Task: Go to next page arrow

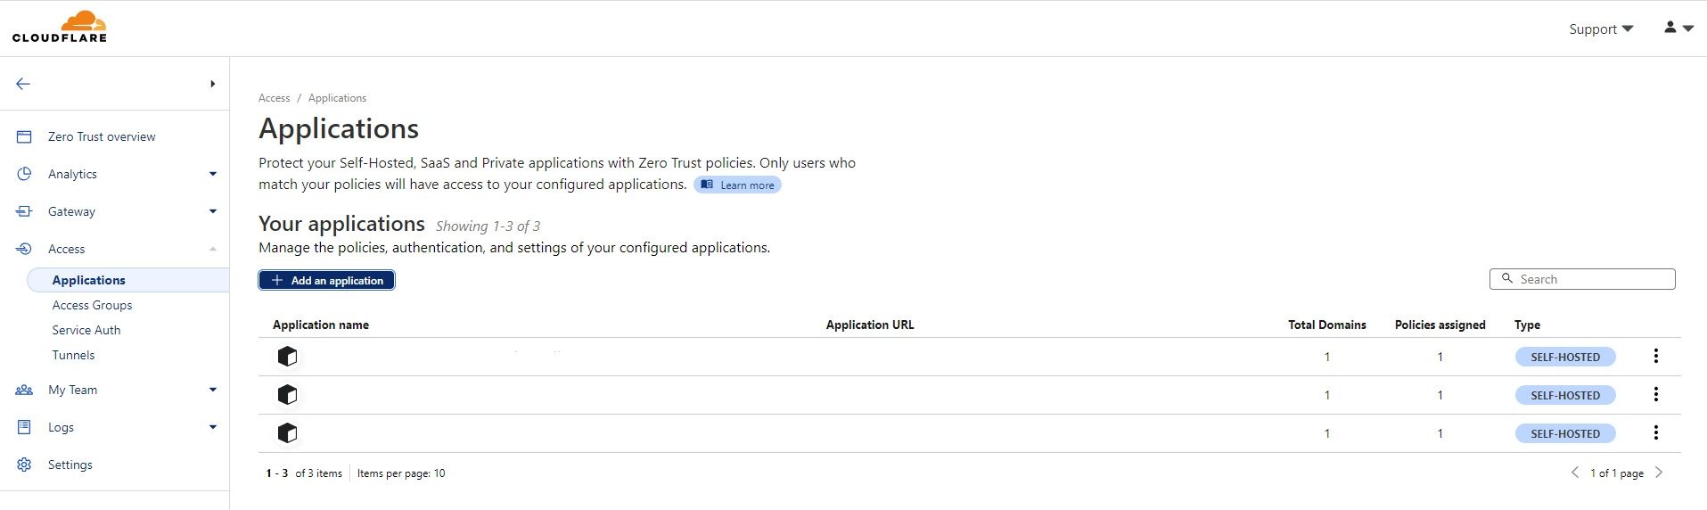Action: [x=1659, y=473]
